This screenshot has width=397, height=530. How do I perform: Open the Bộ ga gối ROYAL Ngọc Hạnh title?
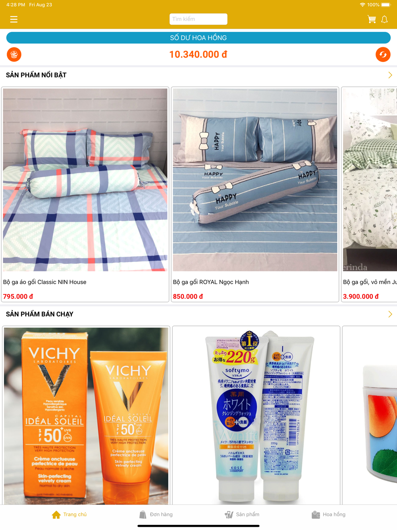pos(211,282)
